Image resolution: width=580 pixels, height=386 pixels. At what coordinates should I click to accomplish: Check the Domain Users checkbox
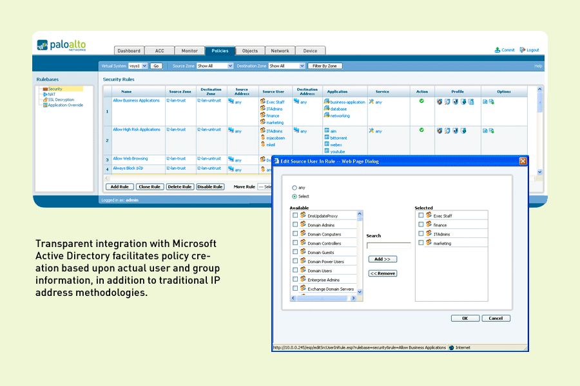coord(295,270)
